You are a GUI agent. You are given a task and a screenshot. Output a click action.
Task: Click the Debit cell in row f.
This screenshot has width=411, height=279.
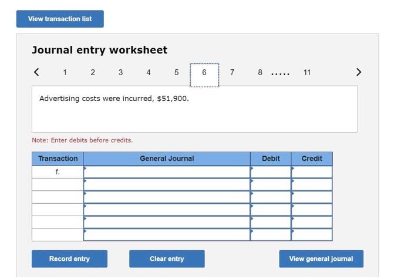pos(271,172)
